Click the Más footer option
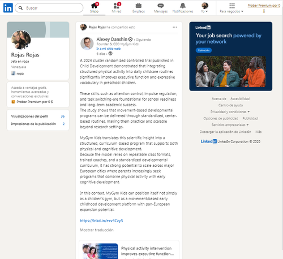 259,132
